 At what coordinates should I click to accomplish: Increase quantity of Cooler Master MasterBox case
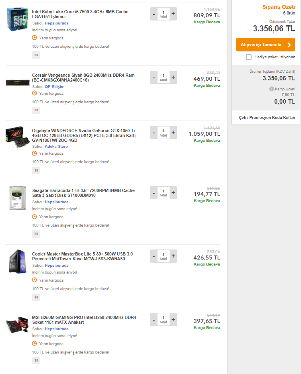173,256
